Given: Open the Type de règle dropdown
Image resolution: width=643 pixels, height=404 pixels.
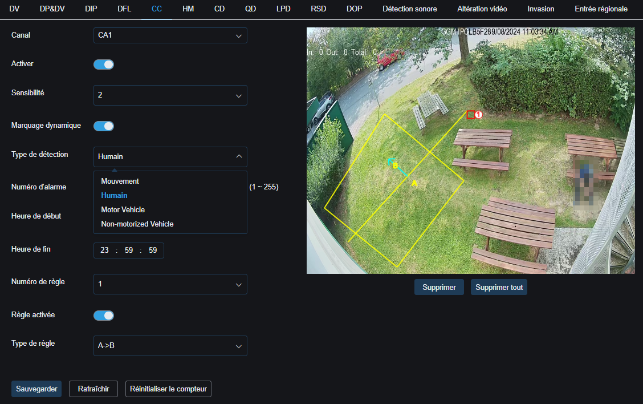Looking at the screenshot, I should point(170,345).
